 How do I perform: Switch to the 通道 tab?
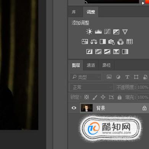click(x=91, y=65)
